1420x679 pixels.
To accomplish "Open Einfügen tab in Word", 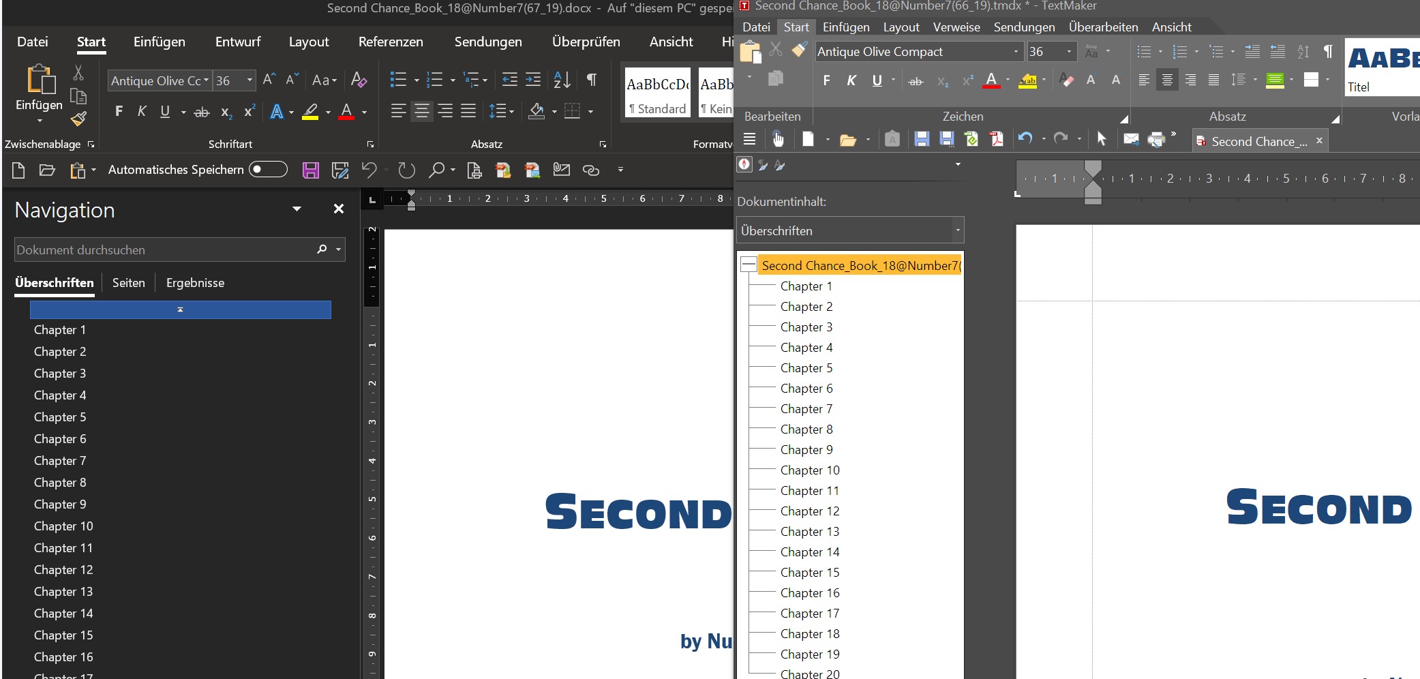I will click(x=159, y=42).
